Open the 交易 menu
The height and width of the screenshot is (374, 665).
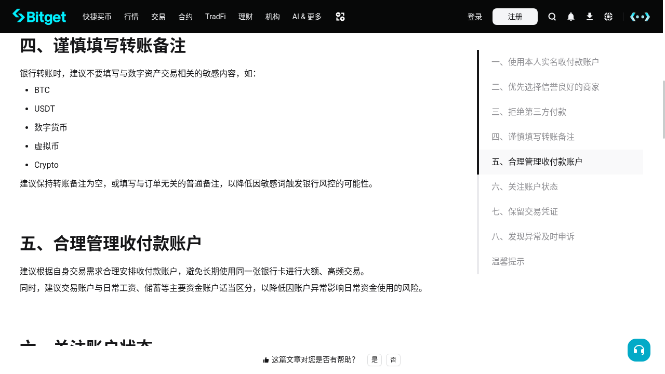click(158, 17)
